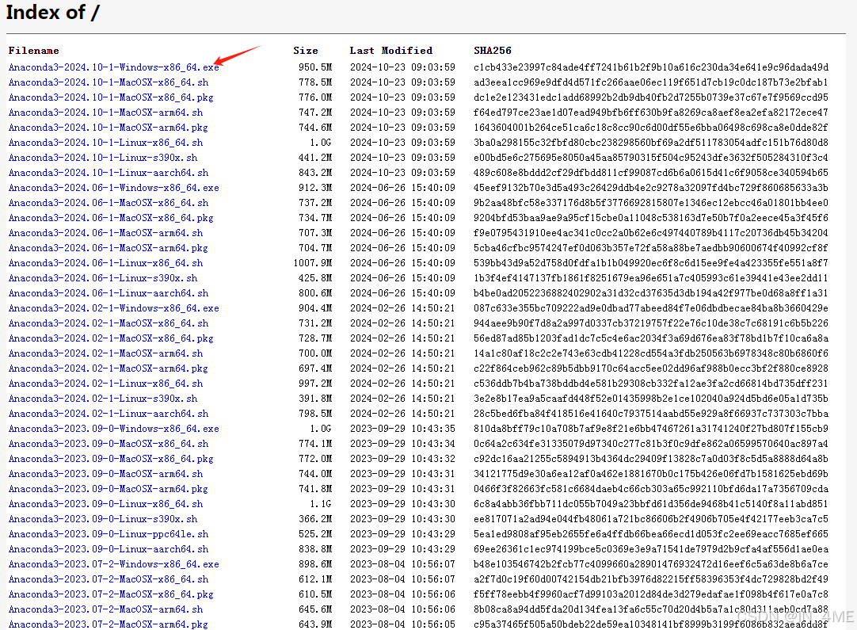Viewport: 857px width, 630px height.
Task: Click the Last Modified column header
Action: point(391,50)
